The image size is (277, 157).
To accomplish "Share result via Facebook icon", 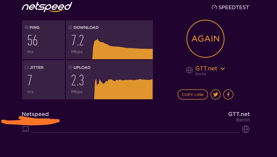I will (x=228, y=94).
